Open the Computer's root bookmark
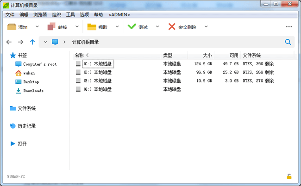 [40, 64]
